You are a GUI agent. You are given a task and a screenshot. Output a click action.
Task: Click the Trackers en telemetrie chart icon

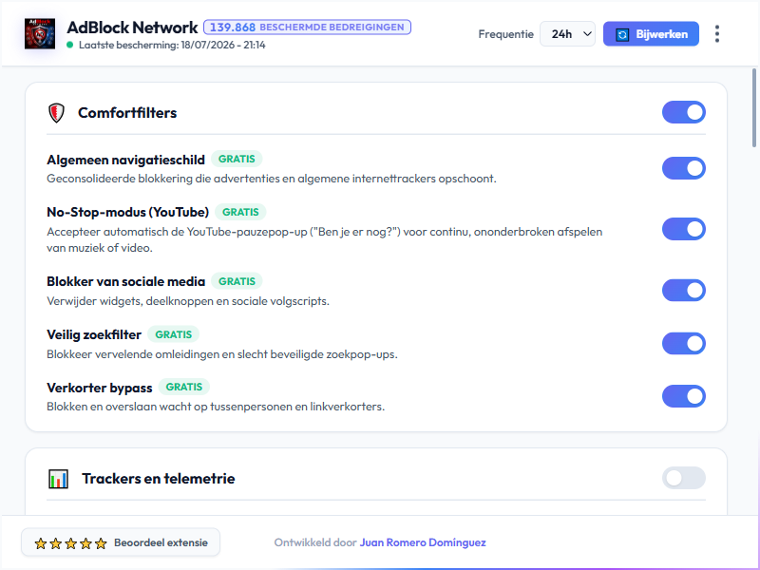(x=58, y=479)
